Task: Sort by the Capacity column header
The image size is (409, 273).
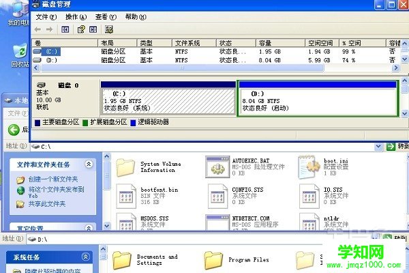Action: pyautogui.click(x=280, y=43)
